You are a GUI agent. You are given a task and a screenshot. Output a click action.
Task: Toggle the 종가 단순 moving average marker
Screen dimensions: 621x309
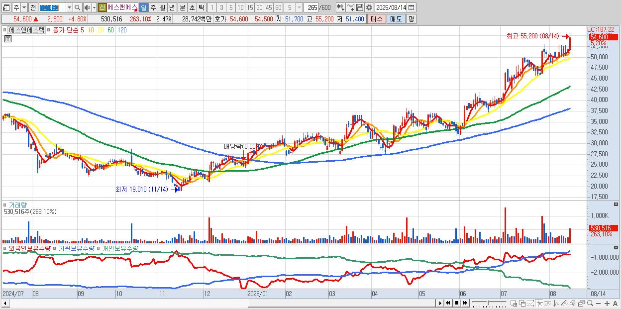49,30
